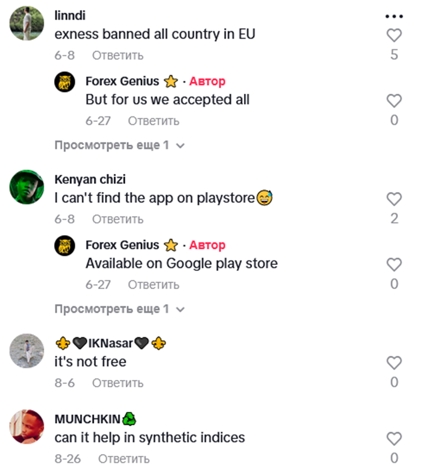Like Kenyan chizi's playstore comment
Image resolution: width=421 pixels, height=469 pixels.
(393, 199)
